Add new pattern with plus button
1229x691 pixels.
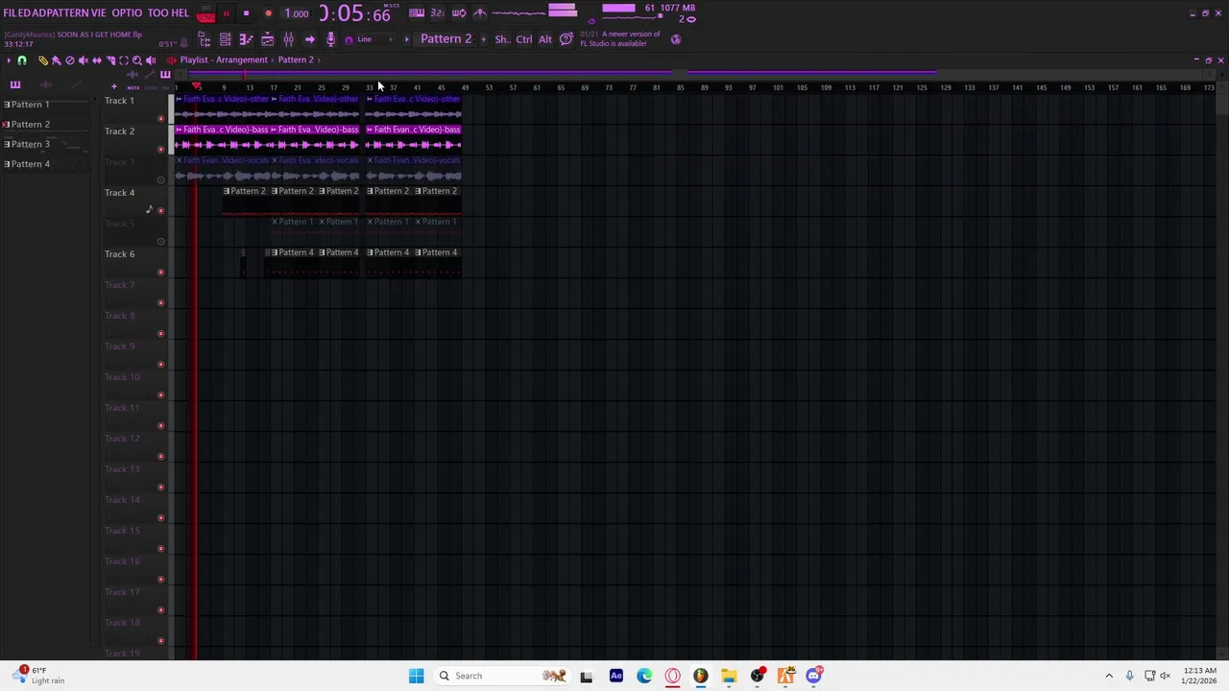point(483,39)
